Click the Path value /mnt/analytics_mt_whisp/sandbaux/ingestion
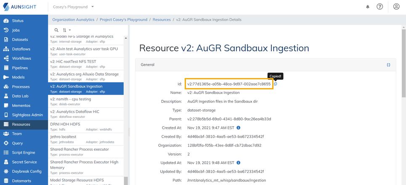Viewport: 406px width, 185px height. (x=227, y=180)
